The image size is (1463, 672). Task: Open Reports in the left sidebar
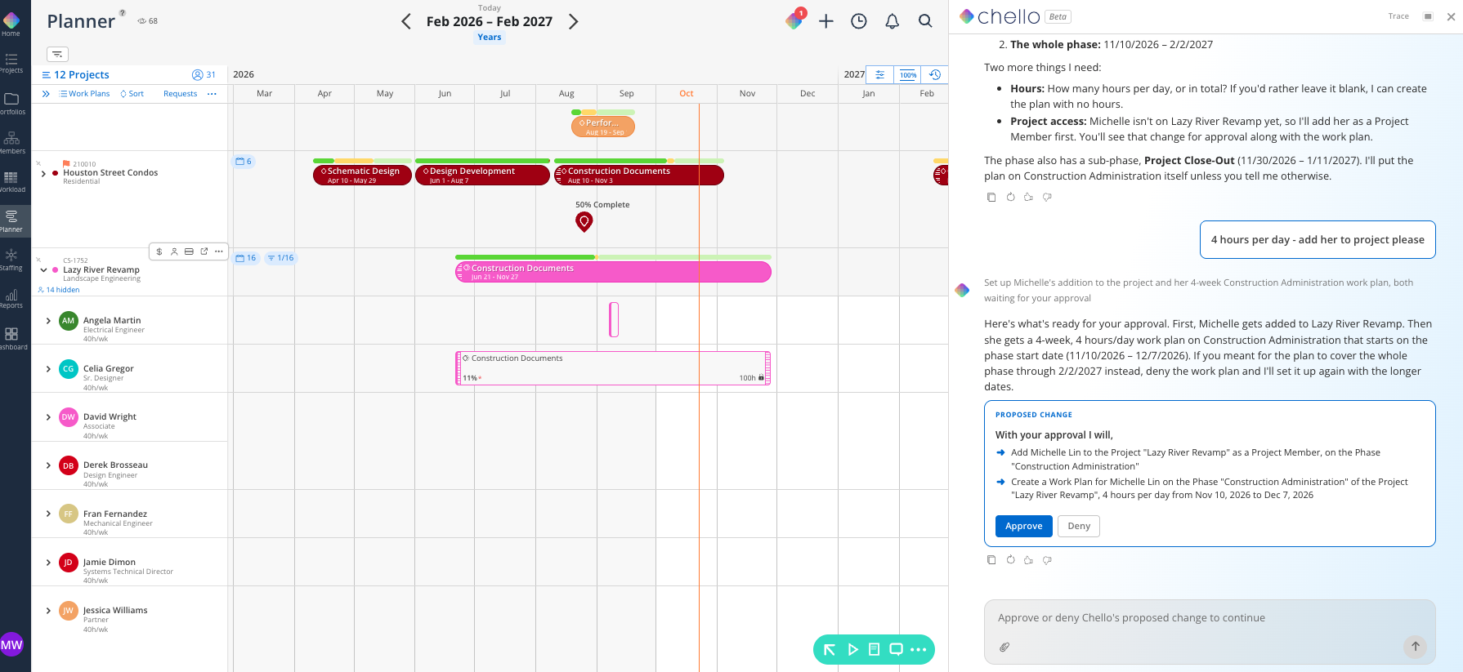(x=11, y=298)
